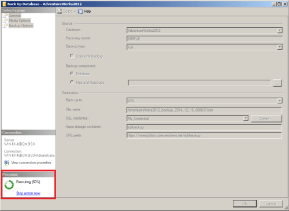This screenshot has height=211, width=289.
Task: Click the OK button
Action: pos(245,203)
